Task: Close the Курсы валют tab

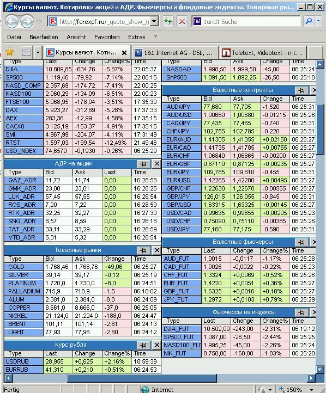Action: pyautogui.click(x=124, y=53)
